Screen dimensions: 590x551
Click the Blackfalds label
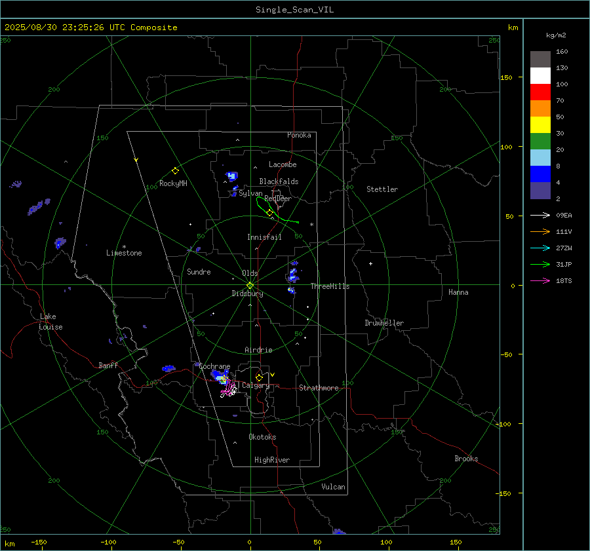[279, 181]
